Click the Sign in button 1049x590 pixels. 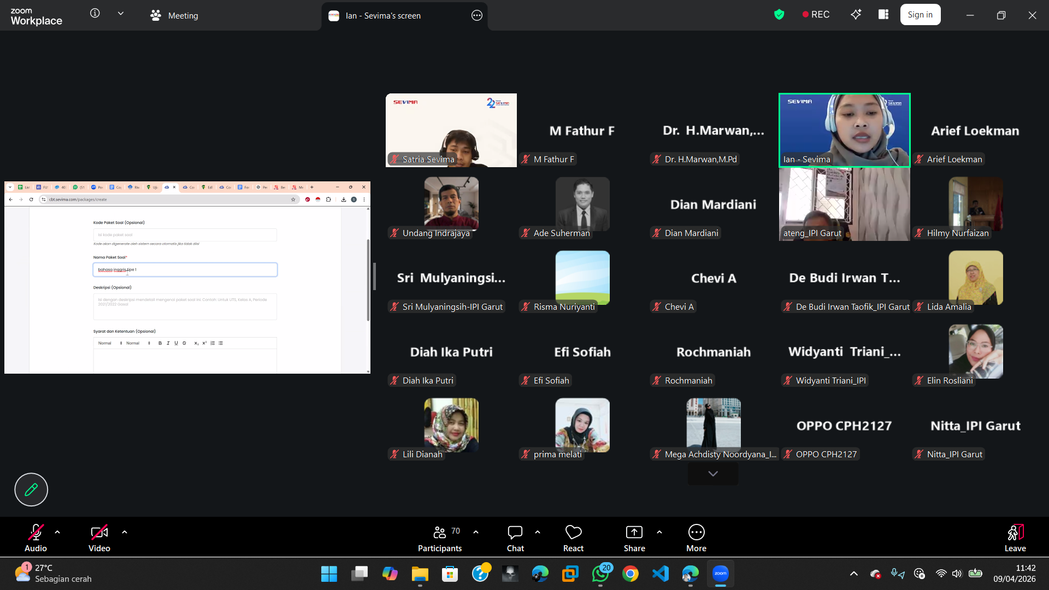click(920, 15)
